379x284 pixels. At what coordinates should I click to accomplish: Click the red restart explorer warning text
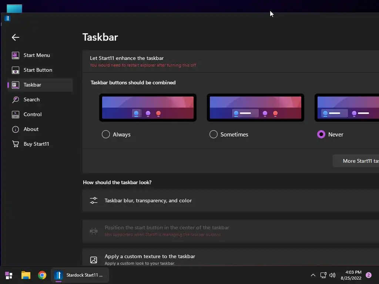coord(143,65)
